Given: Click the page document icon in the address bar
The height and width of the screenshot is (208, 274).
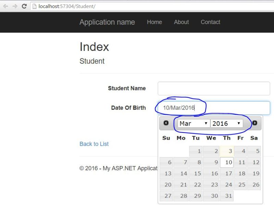Looking at the screenshot, I should 34,6.
